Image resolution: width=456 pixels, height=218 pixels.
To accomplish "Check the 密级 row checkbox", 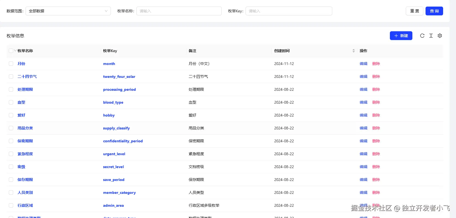I will point(11,167).
